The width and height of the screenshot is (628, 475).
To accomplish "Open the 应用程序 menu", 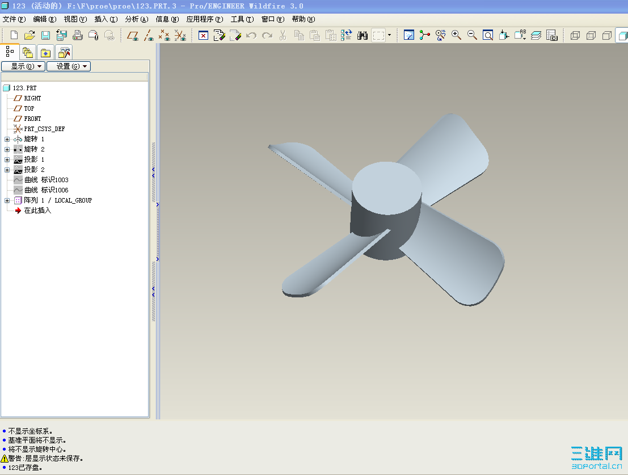I will [205, 19].
